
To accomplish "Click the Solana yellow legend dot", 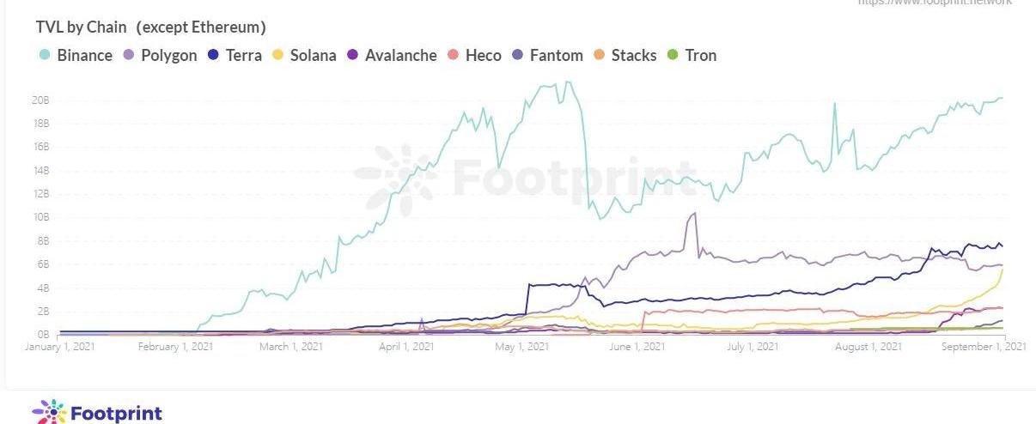I will coord(277,56).
